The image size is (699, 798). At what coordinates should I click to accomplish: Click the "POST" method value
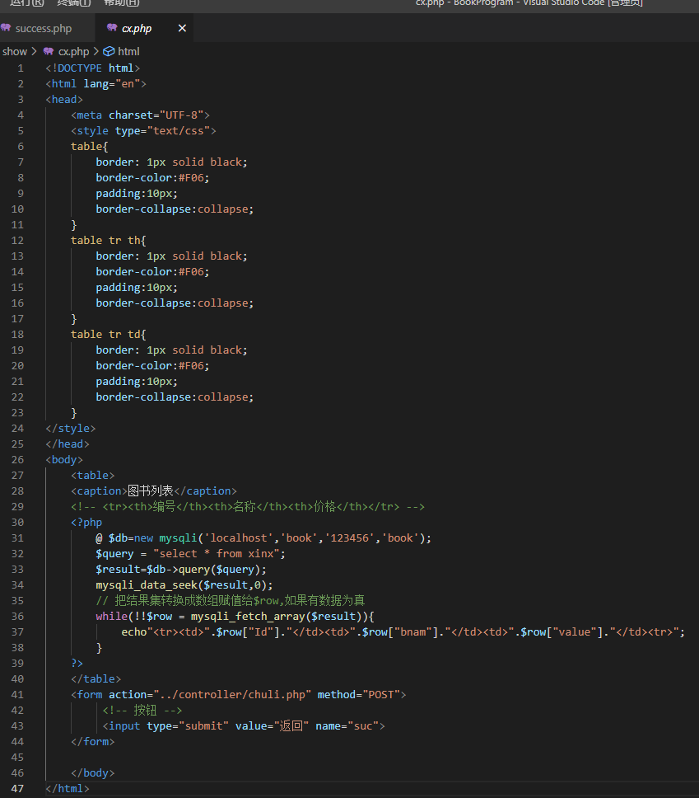381,695
